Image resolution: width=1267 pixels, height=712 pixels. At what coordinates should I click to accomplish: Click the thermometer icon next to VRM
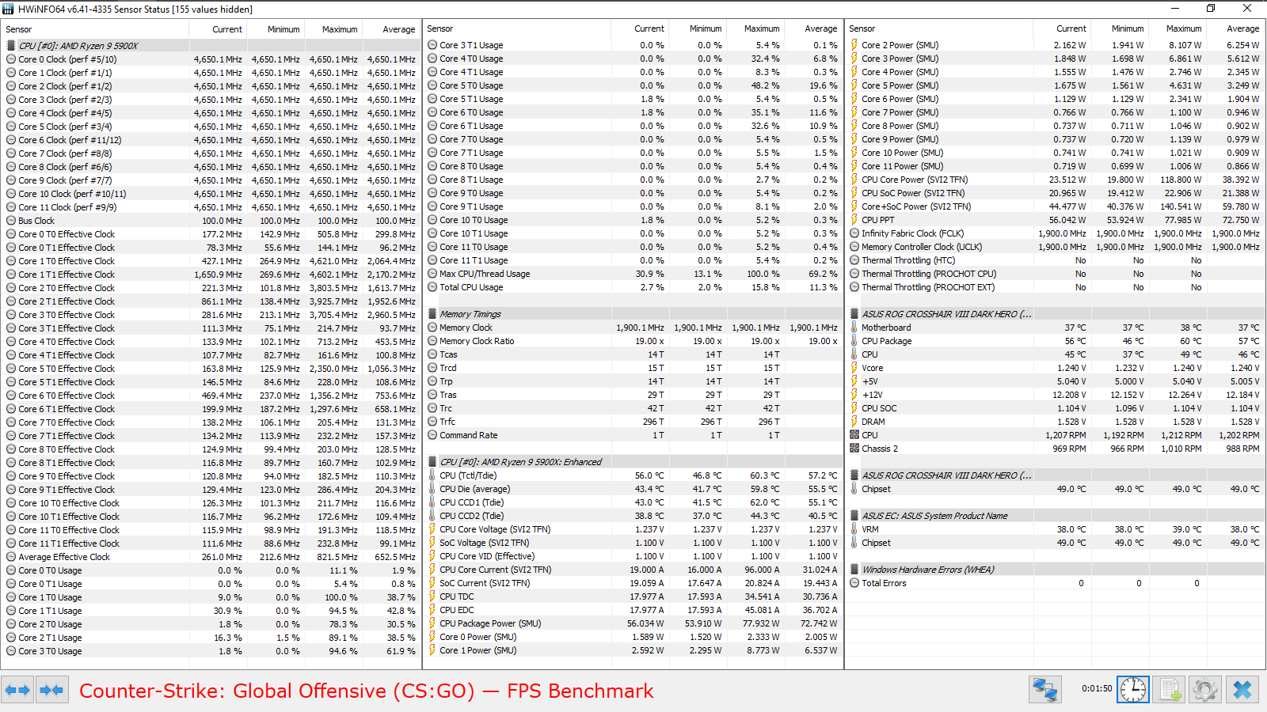[854, 529]
